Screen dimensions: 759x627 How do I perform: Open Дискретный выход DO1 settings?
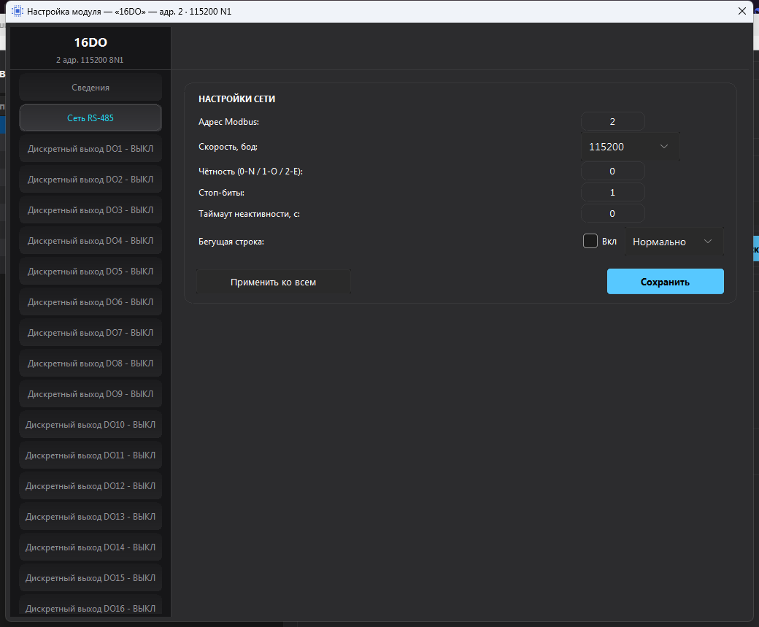[x=90, y=149]
